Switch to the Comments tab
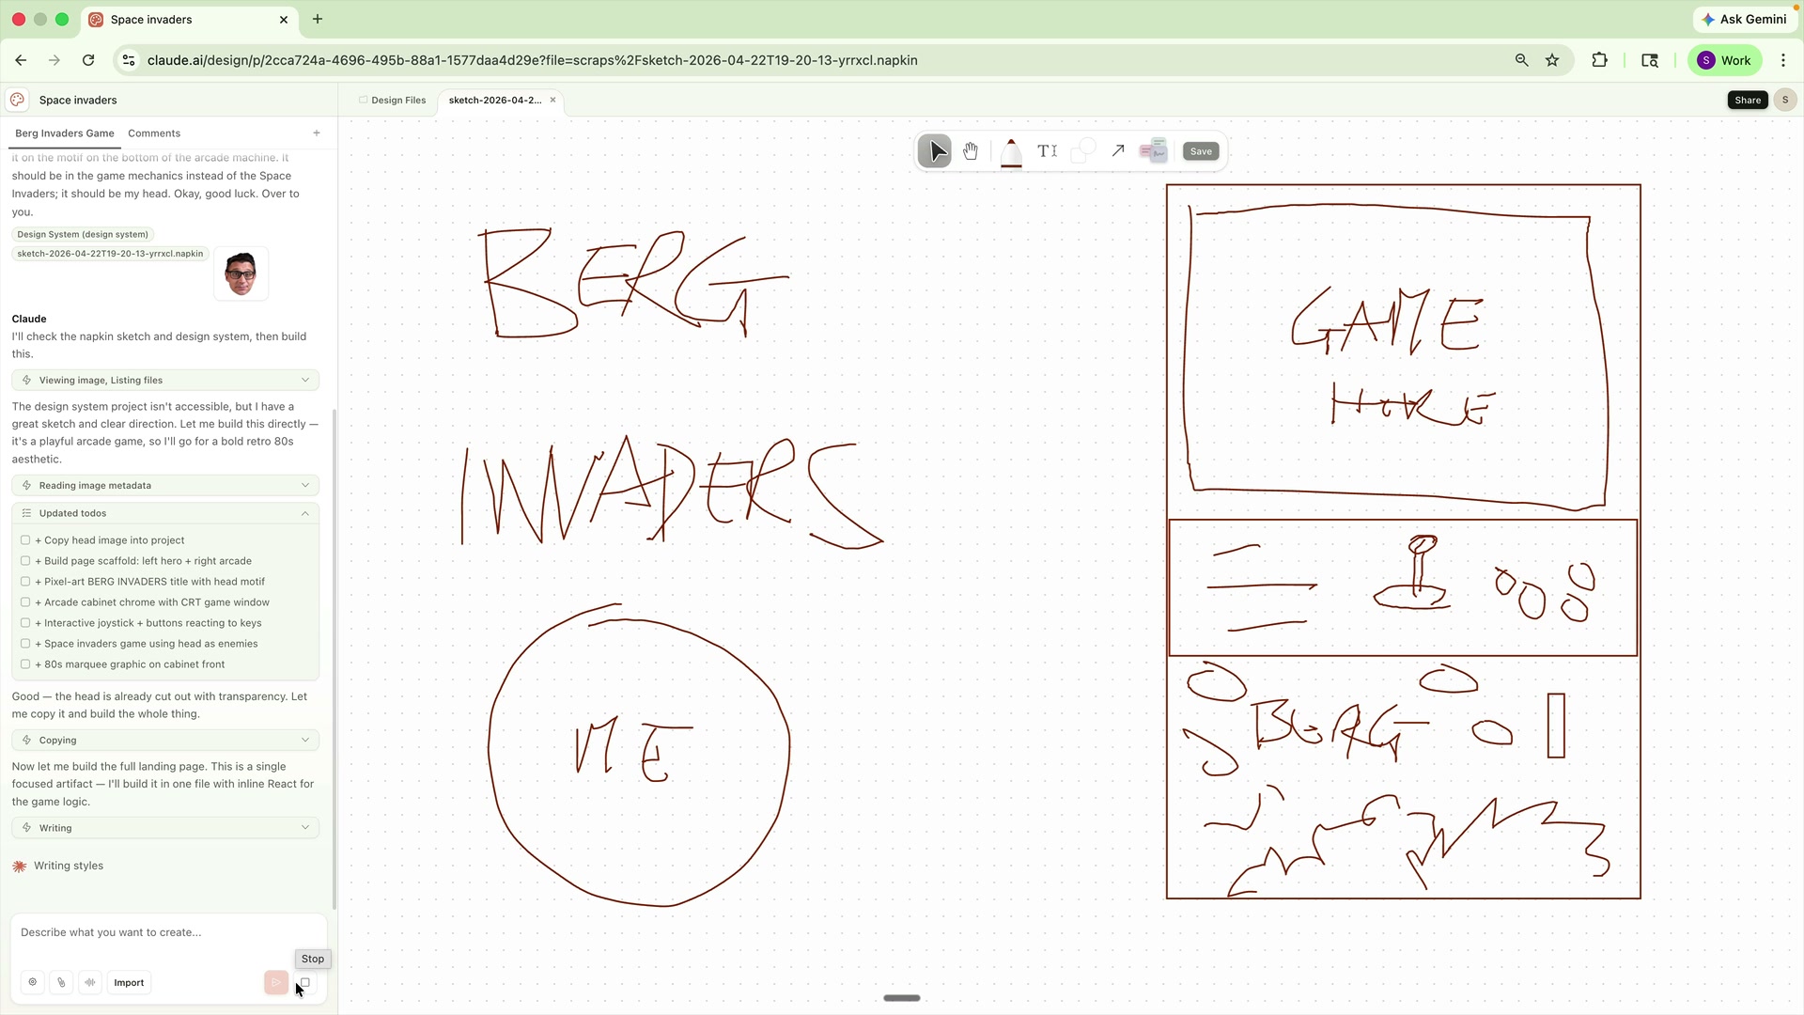This screenshot has width=1804, height=1015. [153, 133]
